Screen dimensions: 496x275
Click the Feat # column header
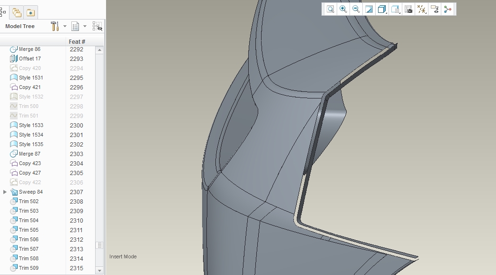[77, 42]
